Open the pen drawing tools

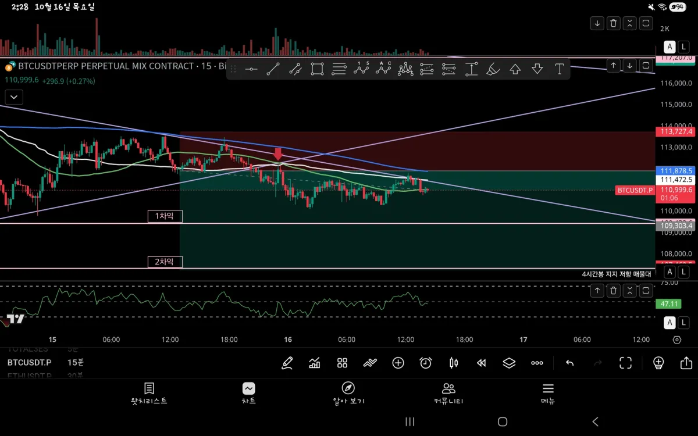[287, 363]
